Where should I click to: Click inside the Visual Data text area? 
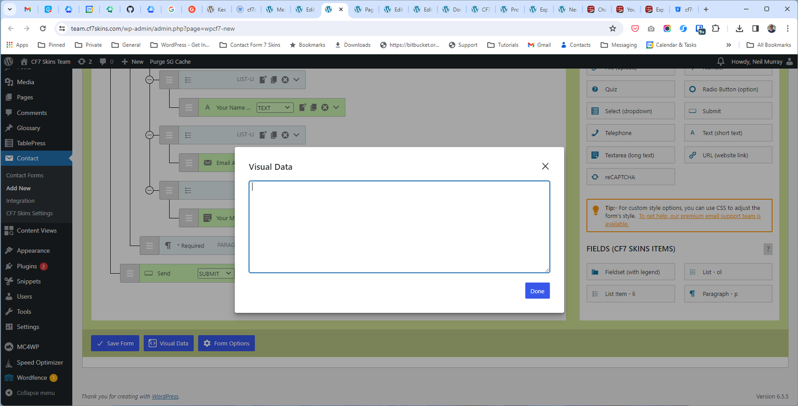(399, 227)
